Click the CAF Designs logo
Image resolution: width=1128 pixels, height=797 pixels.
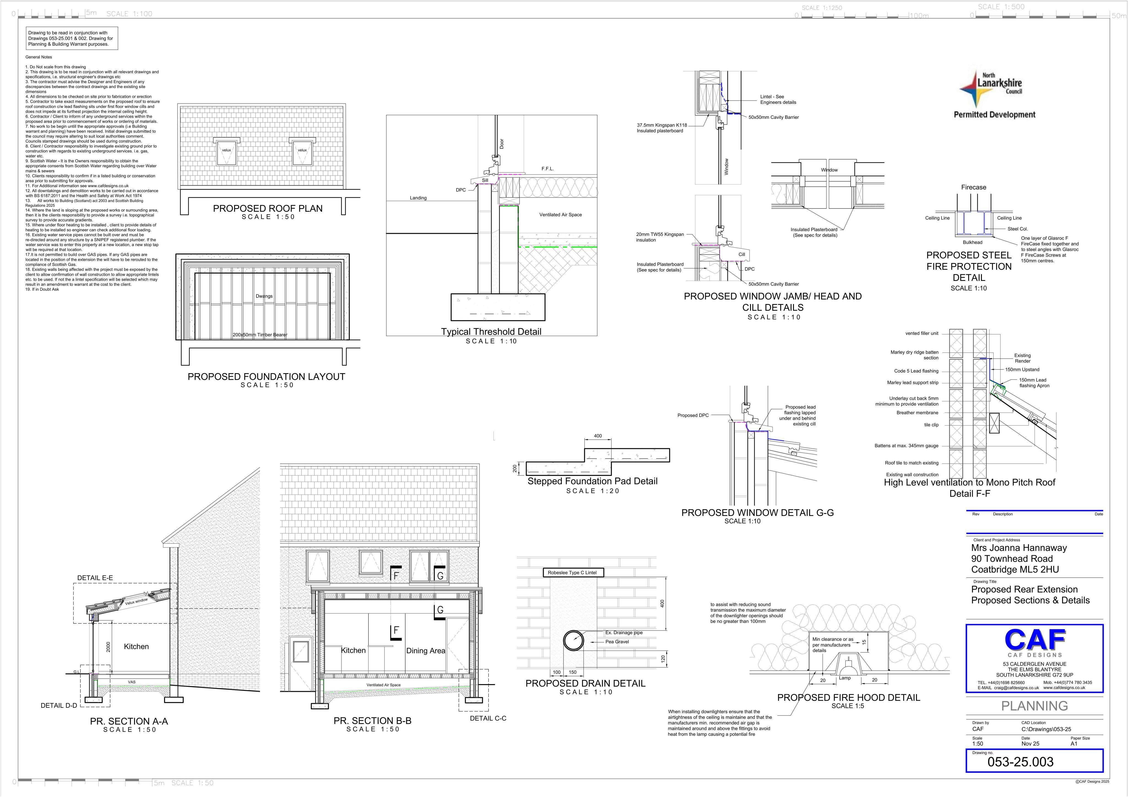click(x=1035, y=643)
